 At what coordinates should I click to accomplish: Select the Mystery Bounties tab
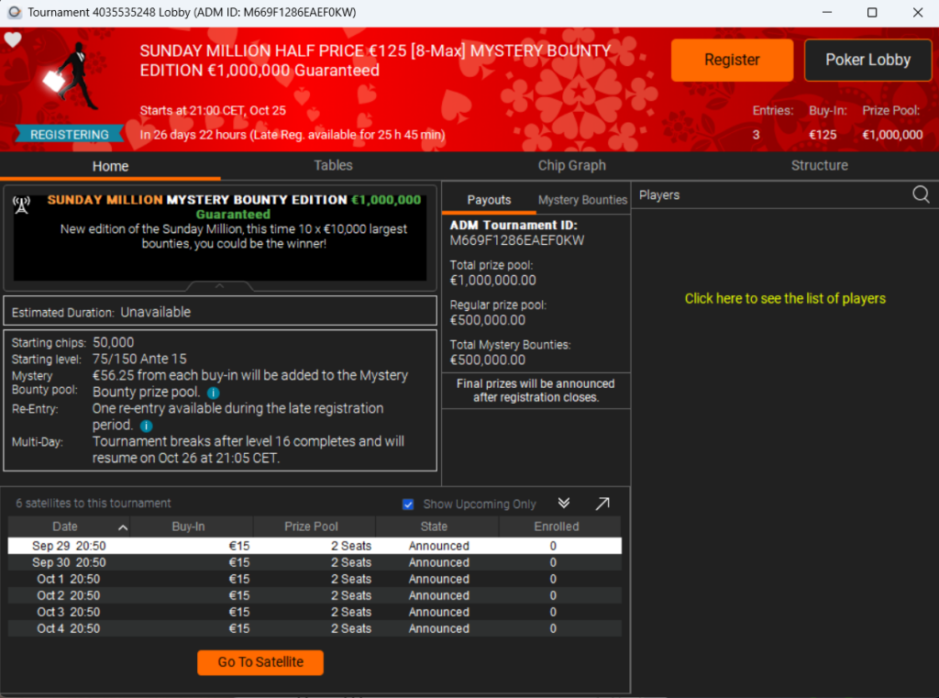[582, 200]
